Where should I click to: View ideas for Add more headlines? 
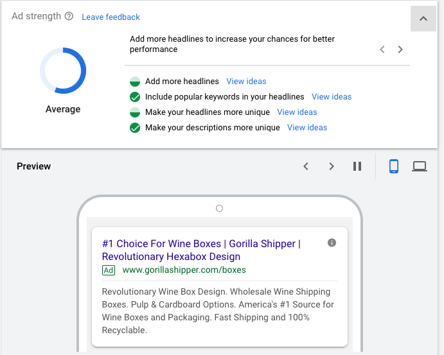point(246,81)
